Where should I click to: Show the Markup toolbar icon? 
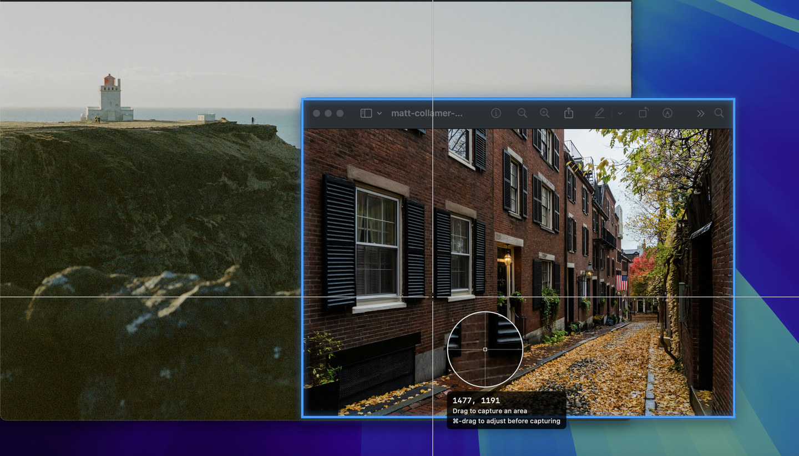coord(667,113)
